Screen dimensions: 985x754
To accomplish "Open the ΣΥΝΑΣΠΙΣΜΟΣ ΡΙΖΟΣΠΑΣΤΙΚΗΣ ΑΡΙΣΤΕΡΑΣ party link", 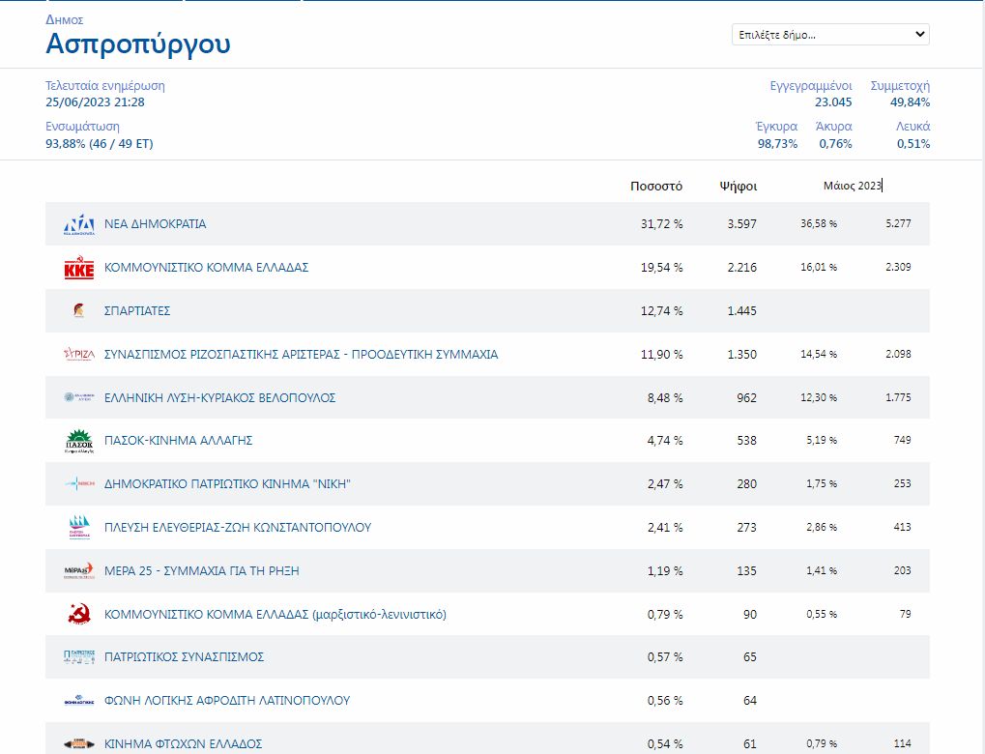I will 301,355.
